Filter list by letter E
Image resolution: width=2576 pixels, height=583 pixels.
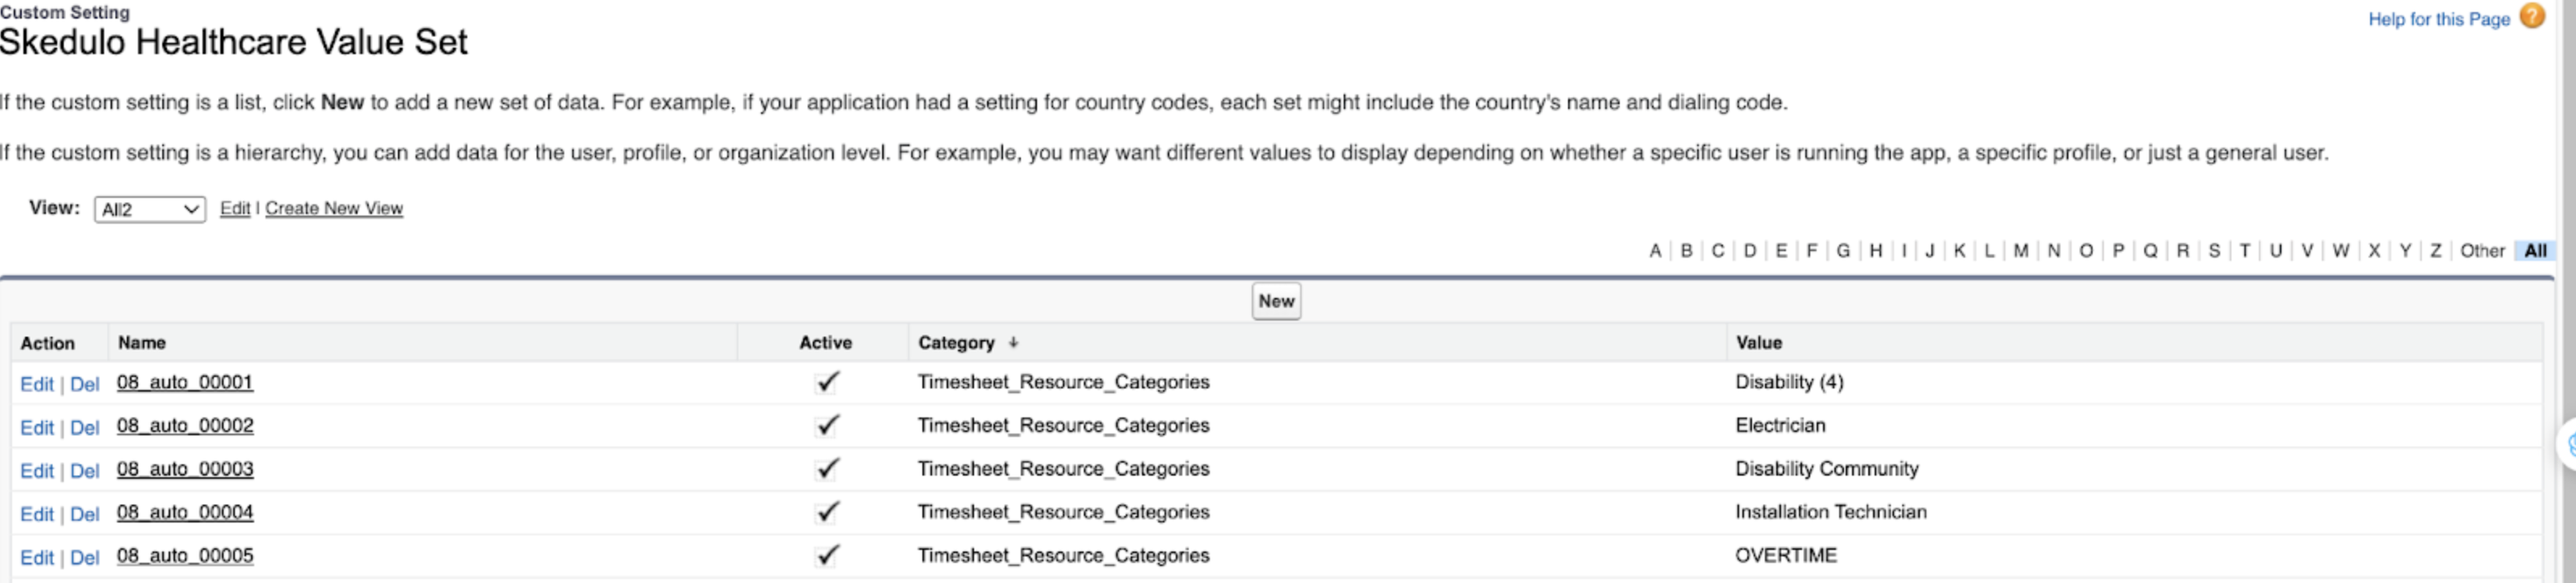tap(1781, 251)
